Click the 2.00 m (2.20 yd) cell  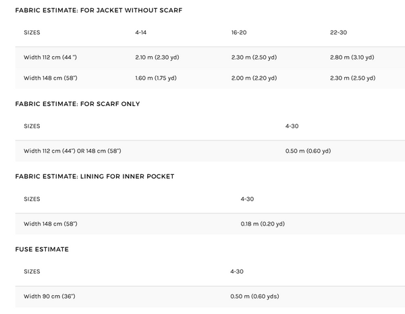[x=254, y=78]
